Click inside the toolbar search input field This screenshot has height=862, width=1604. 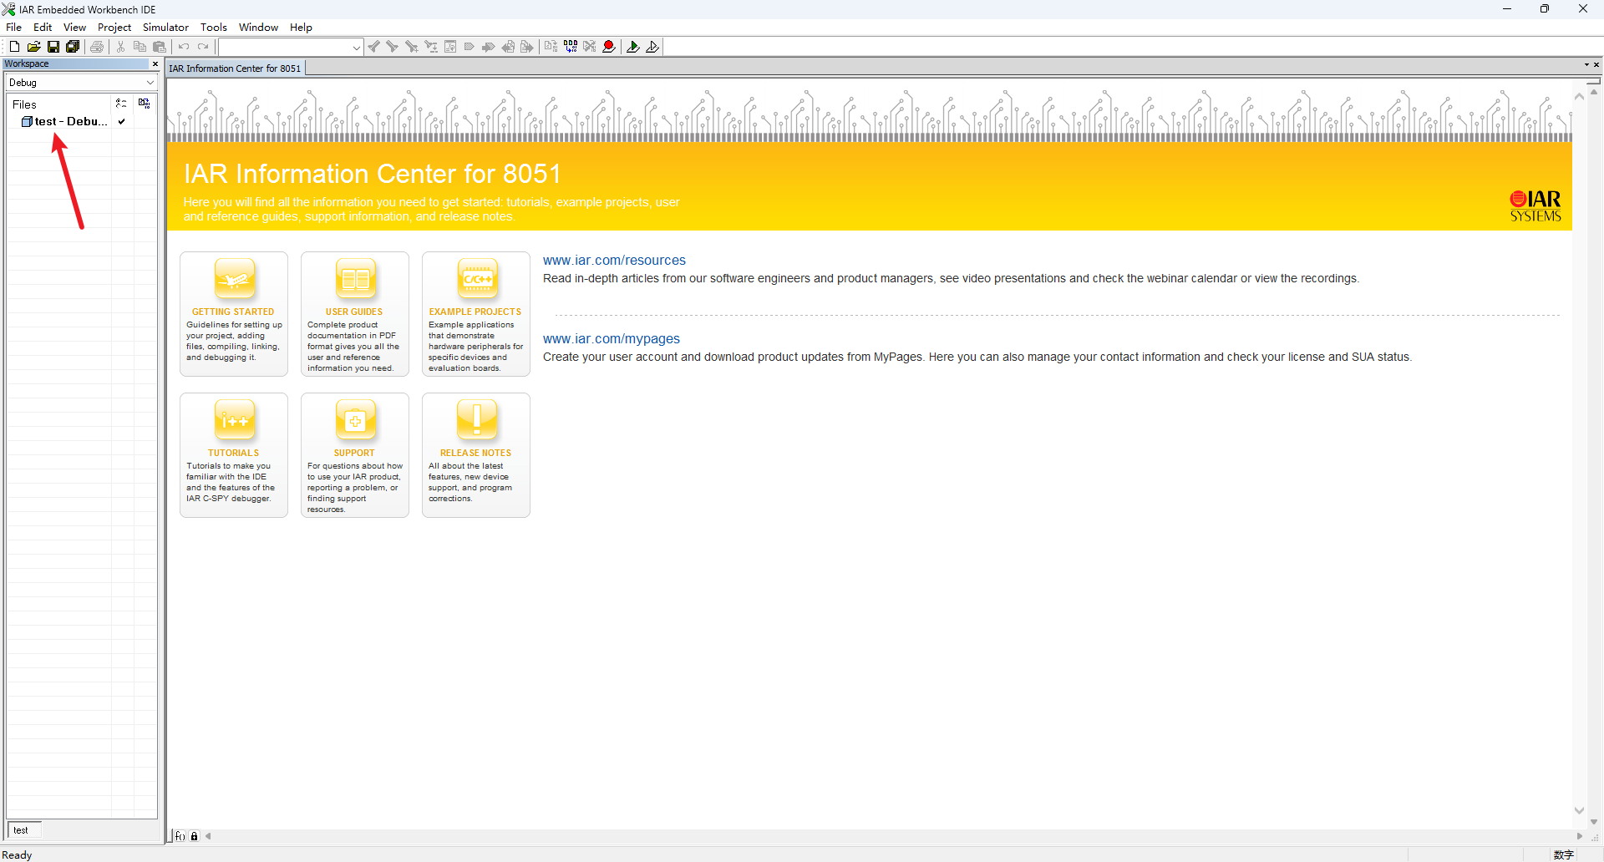pos(285,48)
